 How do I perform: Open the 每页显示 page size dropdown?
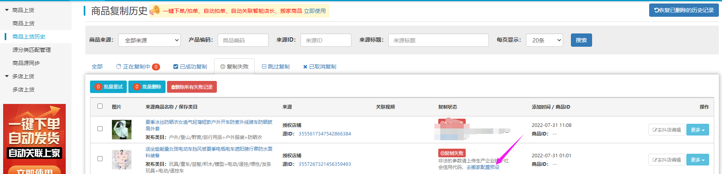coord(544,40)
